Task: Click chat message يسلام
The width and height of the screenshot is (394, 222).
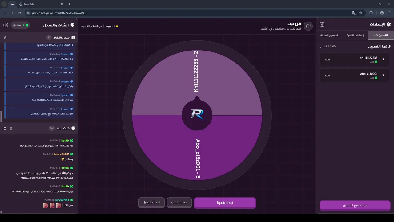Action: pos(67,159)
